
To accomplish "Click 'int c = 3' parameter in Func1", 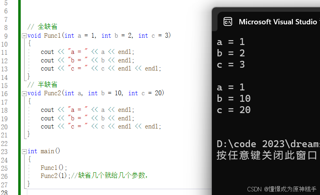I will click(153, 36).
